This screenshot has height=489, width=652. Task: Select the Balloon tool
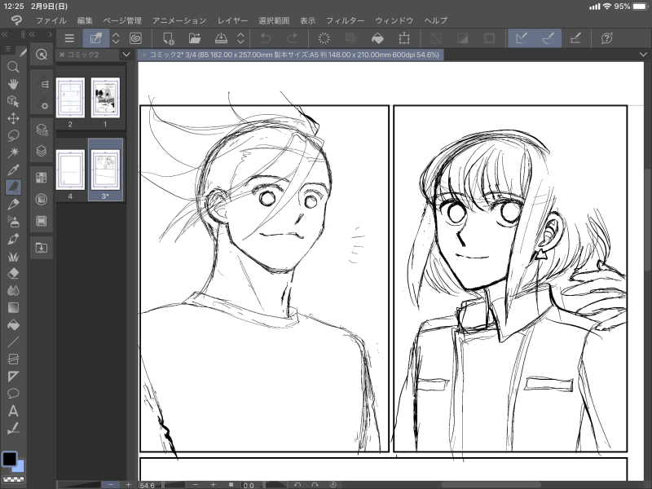coord(13,394)
